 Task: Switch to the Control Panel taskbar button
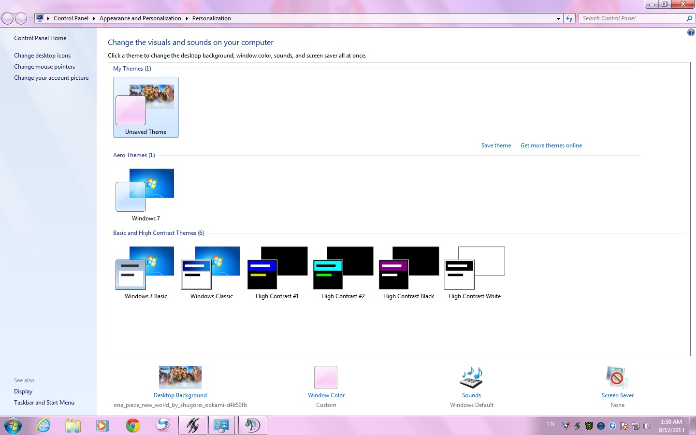click(x=222, y=425)
